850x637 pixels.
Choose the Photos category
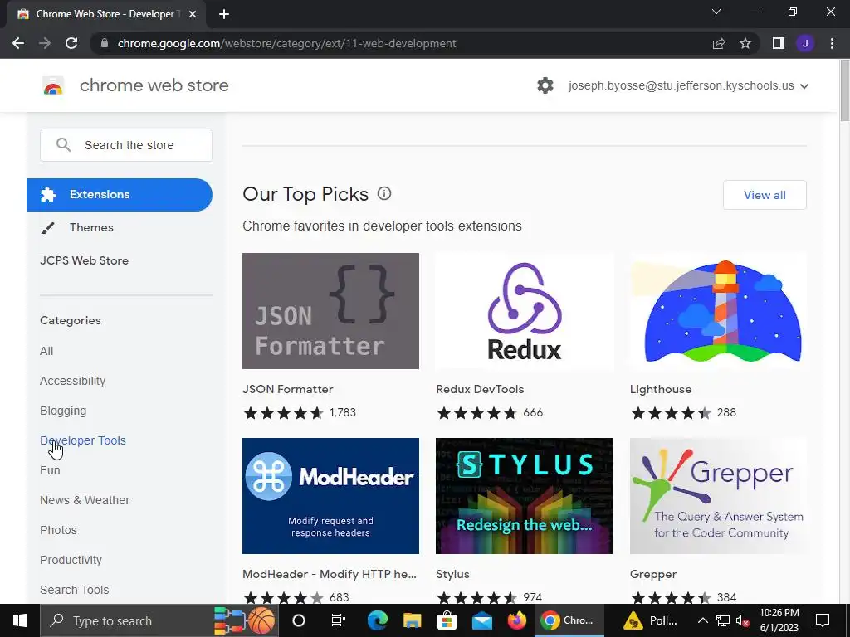pos(58,530)
